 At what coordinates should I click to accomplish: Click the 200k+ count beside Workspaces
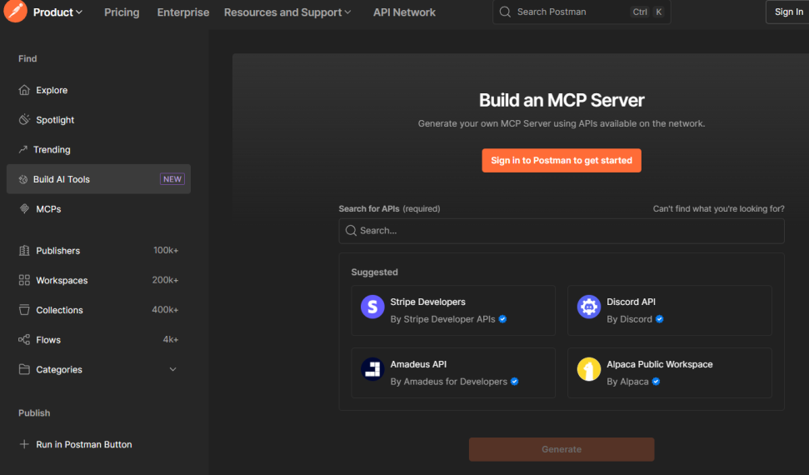point(165,280)
